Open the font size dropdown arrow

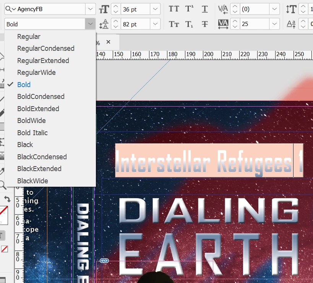point(155,9)
